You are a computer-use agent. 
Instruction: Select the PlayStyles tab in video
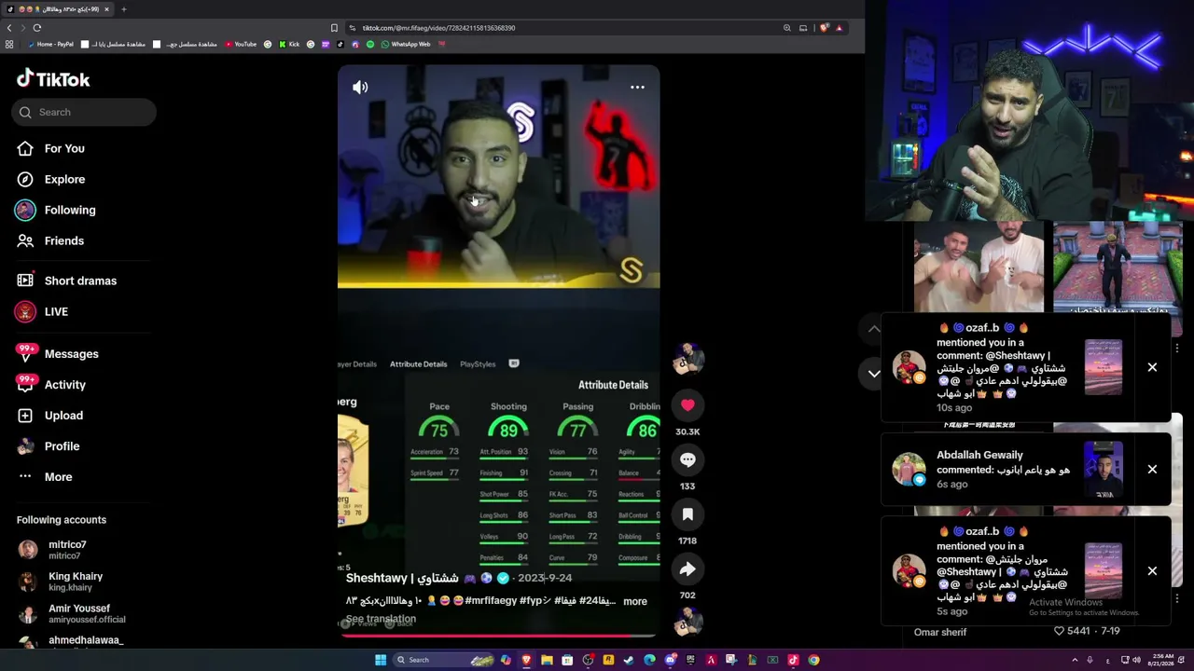(x=478, y=364)
